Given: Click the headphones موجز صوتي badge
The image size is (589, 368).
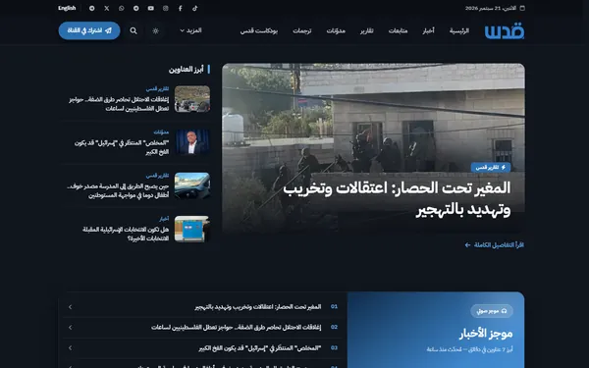Looking at the screenshot, I should coord(492,311).
